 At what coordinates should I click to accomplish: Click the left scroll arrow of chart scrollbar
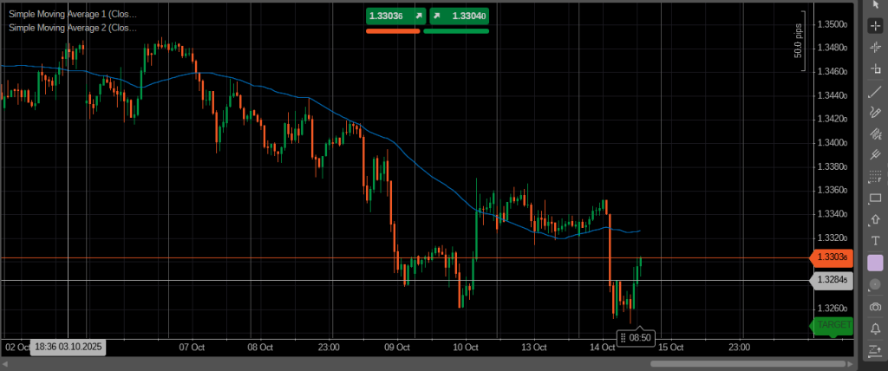click(6, 363)
